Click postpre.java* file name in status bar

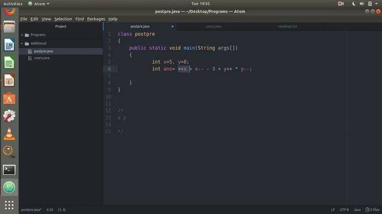tap(31, 210)
